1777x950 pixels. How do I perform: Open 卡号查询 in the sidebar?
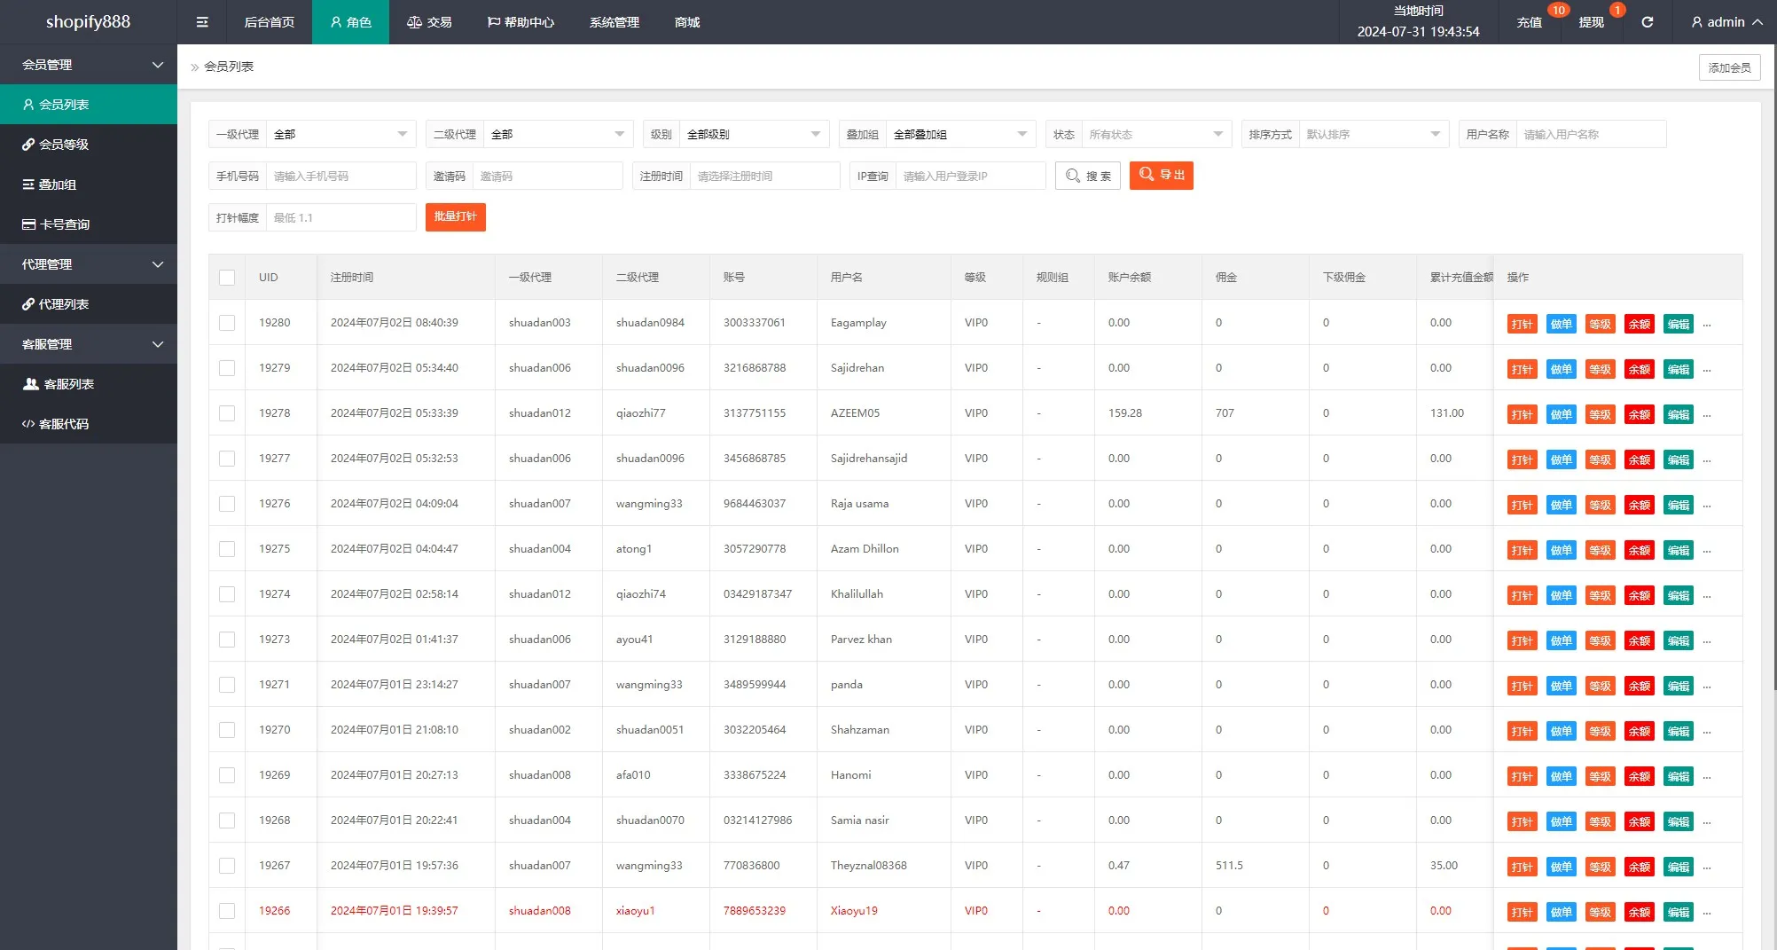(64, 224)
